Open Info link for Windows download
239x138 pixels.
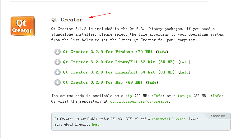(162, 52)
